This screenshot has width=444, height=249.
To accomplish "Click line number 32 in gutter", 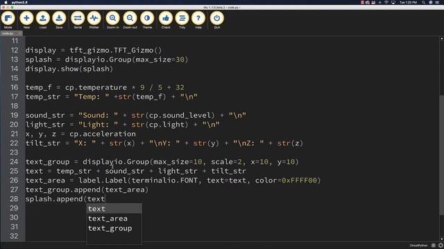I will (x=14, y=236).
